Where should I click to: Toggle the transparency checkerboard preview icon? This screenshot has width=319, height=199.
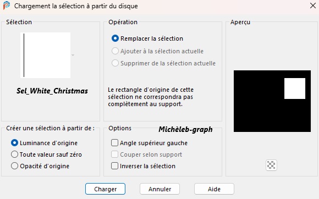click(x=271, y=165)
